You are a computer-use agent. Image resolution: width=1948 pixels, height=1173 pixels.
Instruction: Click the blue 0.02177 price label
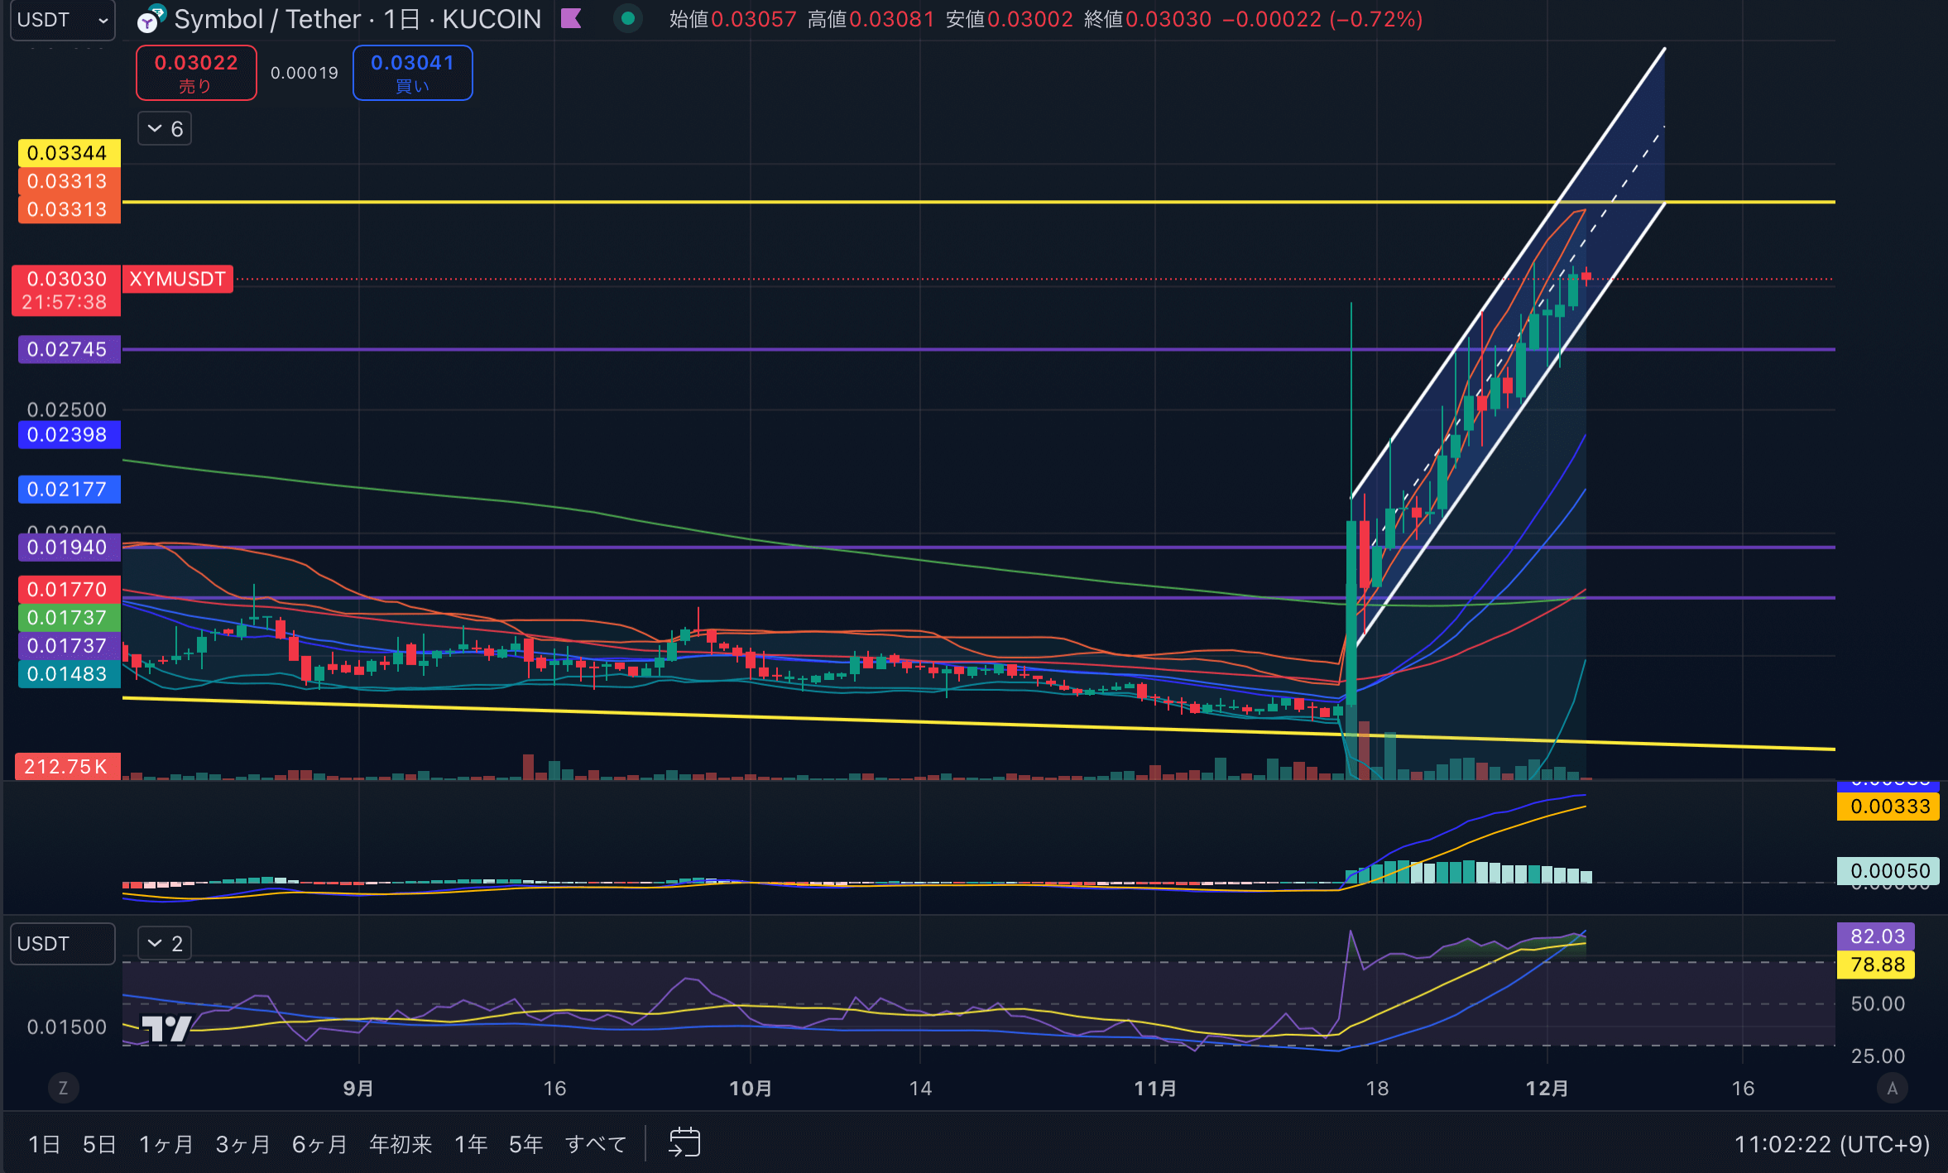[68, 489]
